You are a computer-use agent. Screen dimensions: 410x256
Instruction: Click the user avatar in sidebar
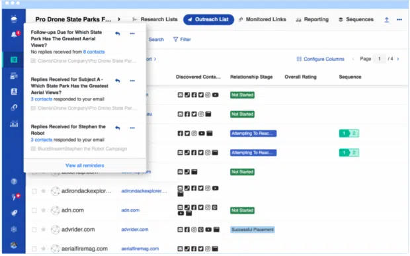point(14,245)
